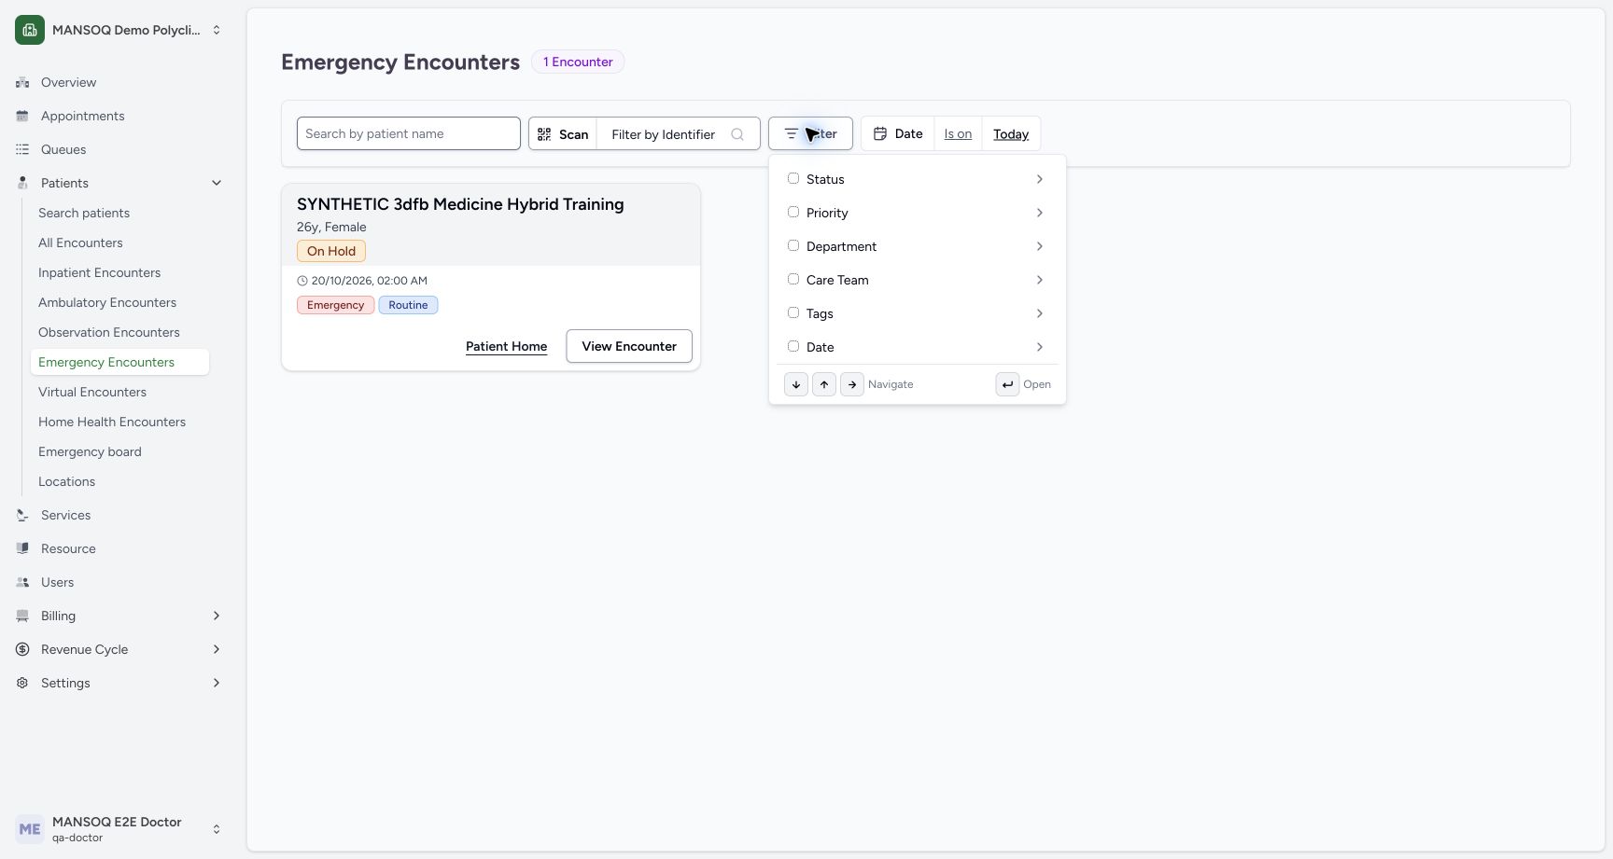Click the navigate down arrow key icon

click(x=796, y=384)
